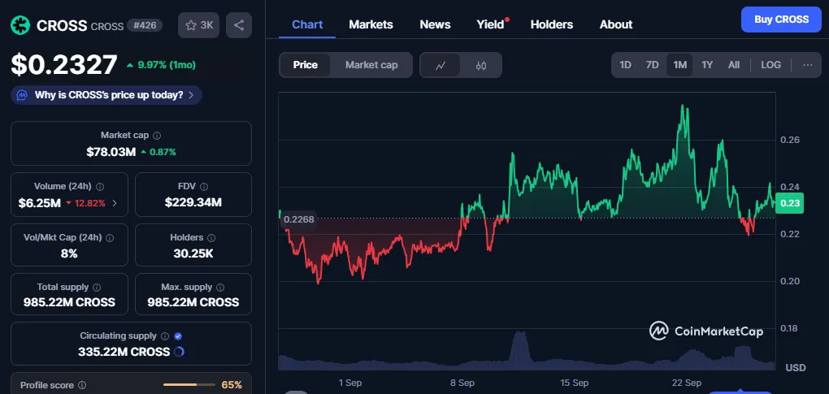Click the Profile score progress bar
Viewport: 829px width, 394px height.
click(190, 385)
